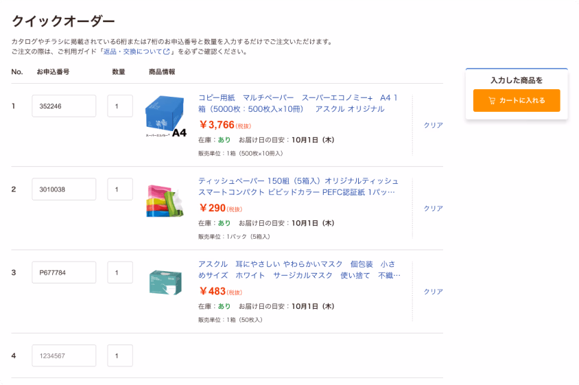Clear row 2 with its クリア link
The width and height of the screenshot is (579, 385).
coord(433,209)
